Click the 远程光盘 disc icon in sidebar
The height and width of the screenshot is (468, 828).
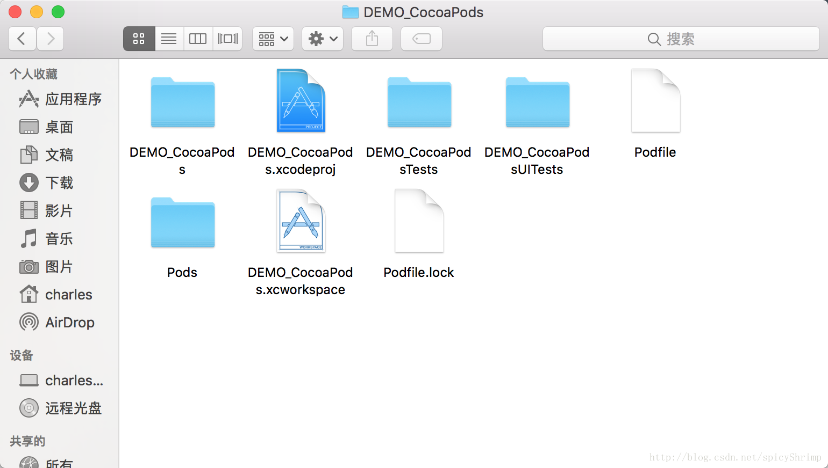29,408
